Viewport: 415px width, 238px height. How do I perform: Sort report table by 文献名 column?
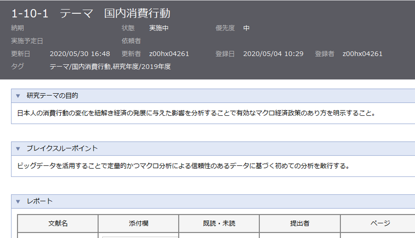click(58, 223)
